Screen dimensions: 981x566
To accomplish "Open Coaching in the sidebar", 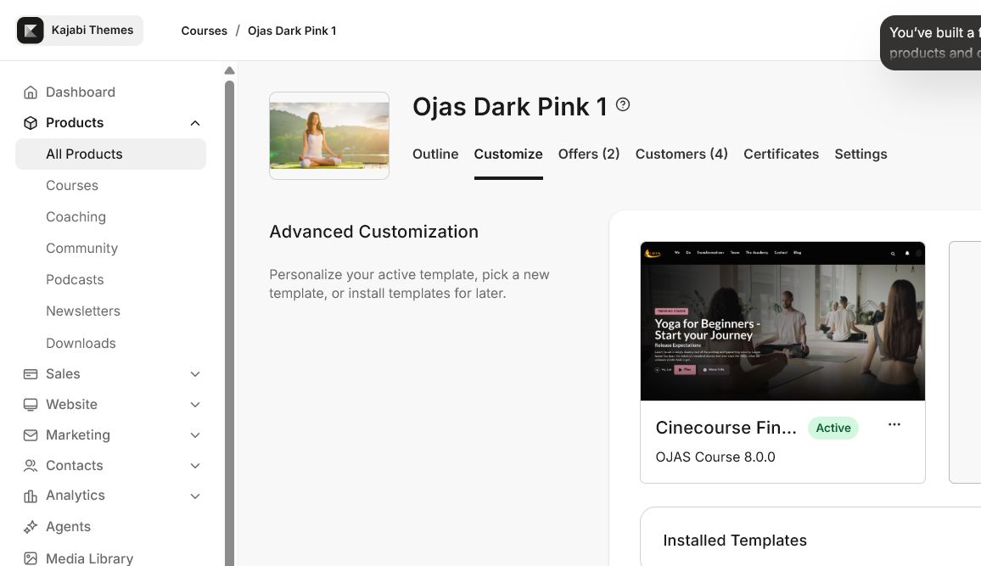I will point(76,217).
